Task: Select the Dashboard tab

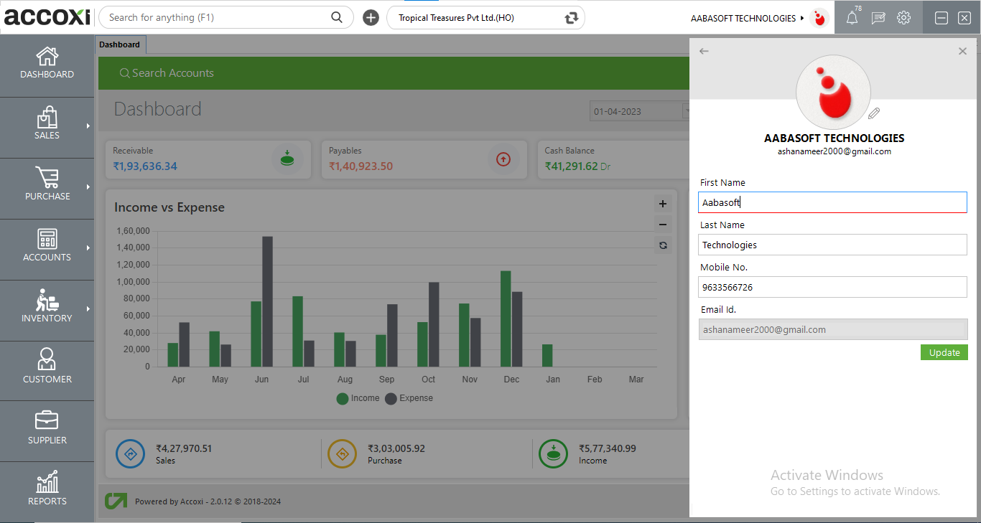Action: tap(120, 44)
